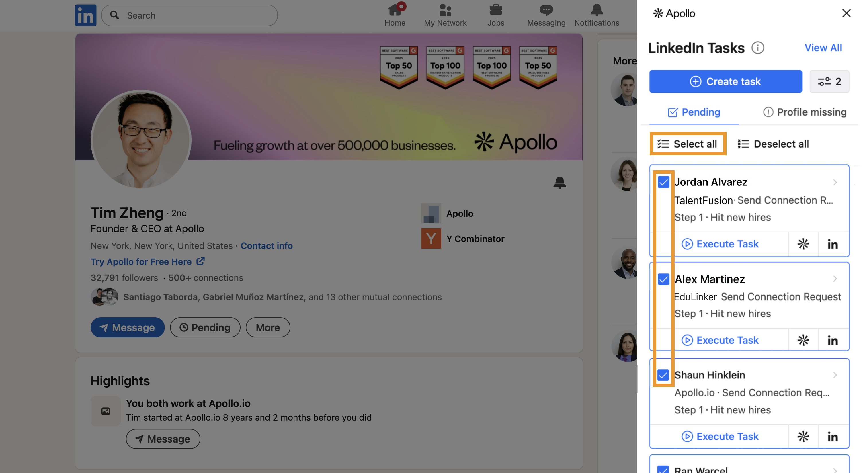
Task: Click the Apollo company name text
Action: click(460, 213)
